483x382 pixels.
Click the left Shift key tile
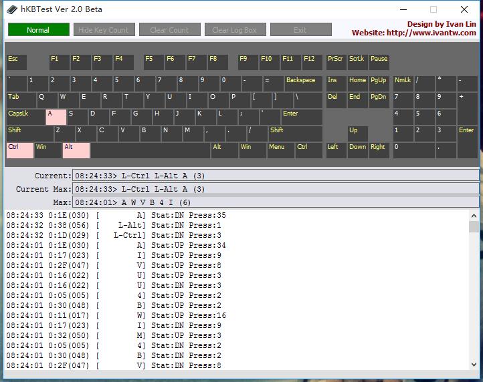pyautogui.click(x=30, y=134)
